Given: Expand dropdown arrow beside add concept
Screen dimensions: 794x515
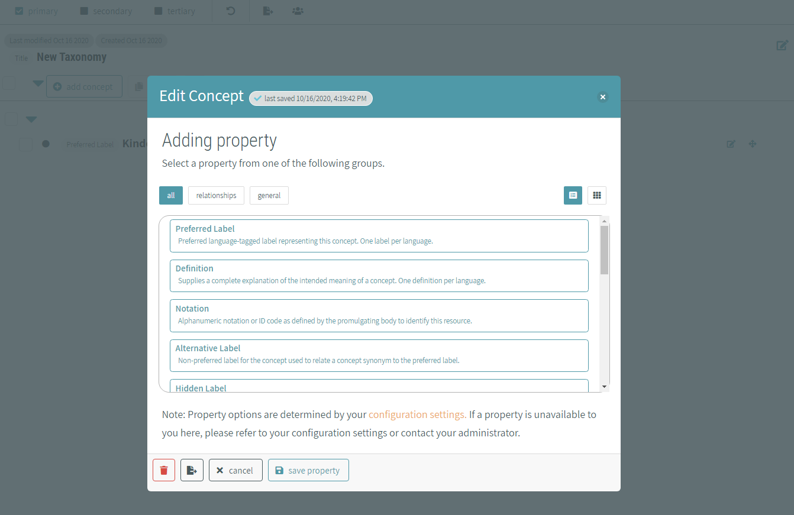Looking at the screenshot, I should (38, 83).
